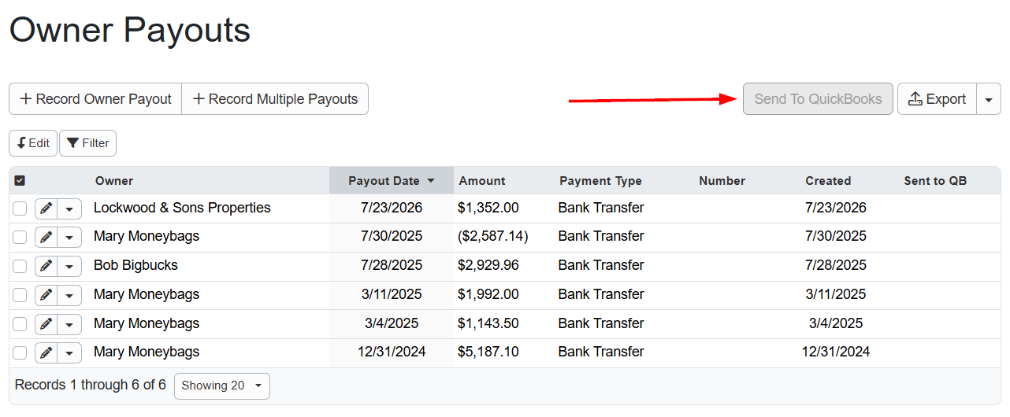
Task: Change the Showing 20 records per page dropdown
Action: (222, 386)
